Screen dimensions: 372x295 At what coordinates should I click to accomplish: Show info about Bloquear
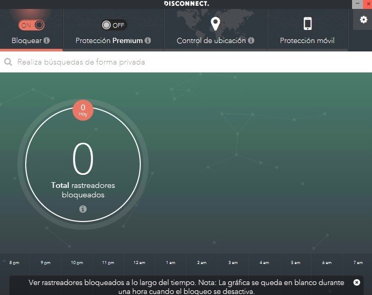[x=47, y=40]
